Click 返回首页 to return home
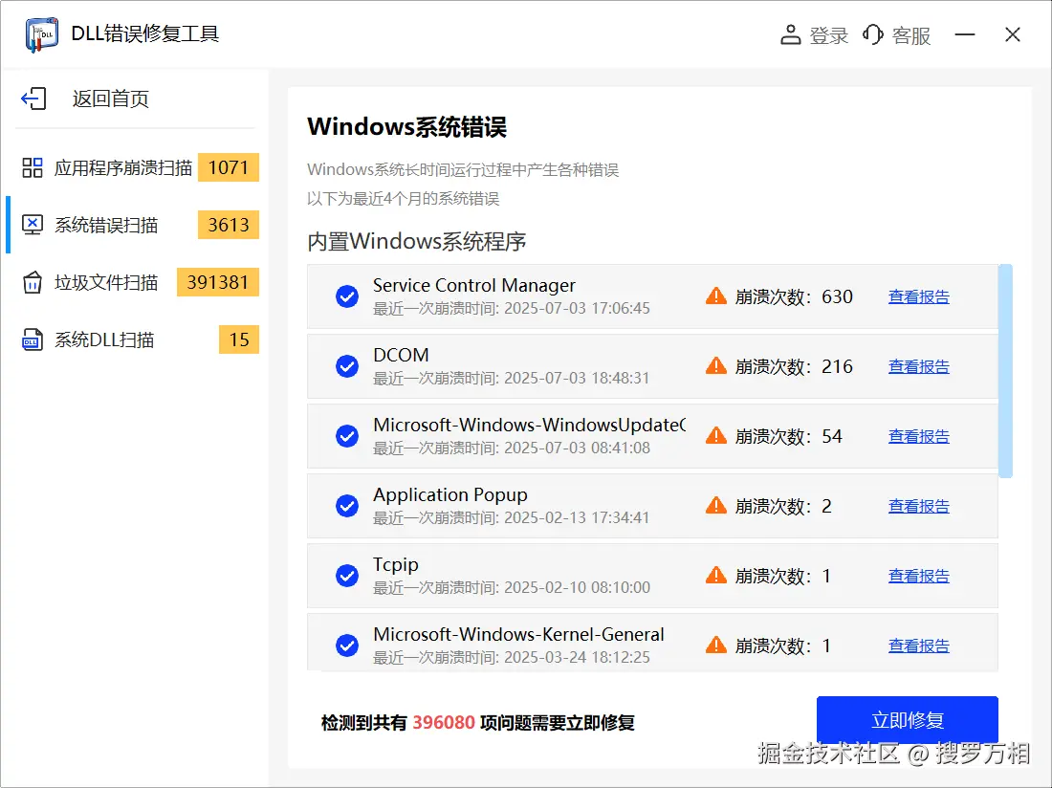The width and height of the screenshot is (1052, 788). tap(110, 99)
